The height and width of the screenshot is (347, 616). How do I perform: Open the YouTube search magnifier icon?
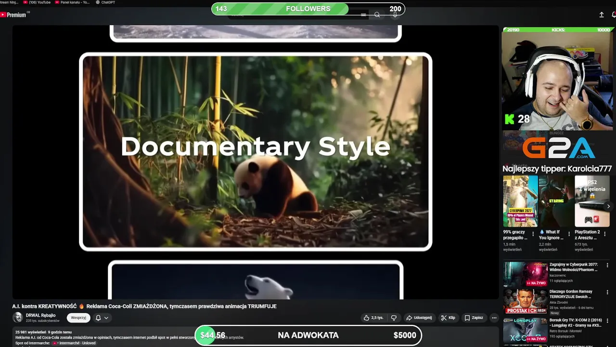377,15
